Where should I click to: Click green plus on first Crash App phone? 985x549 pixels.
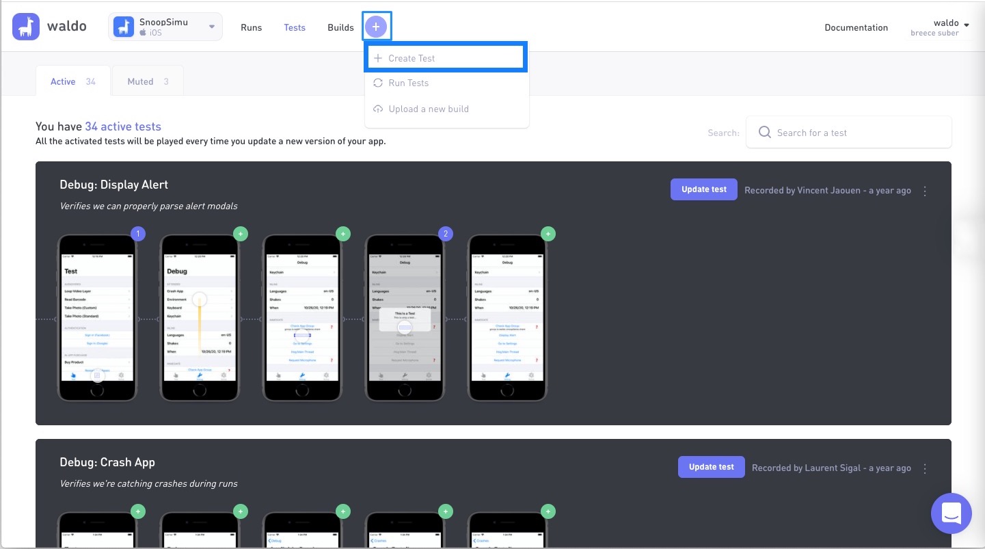pos(138,511)
